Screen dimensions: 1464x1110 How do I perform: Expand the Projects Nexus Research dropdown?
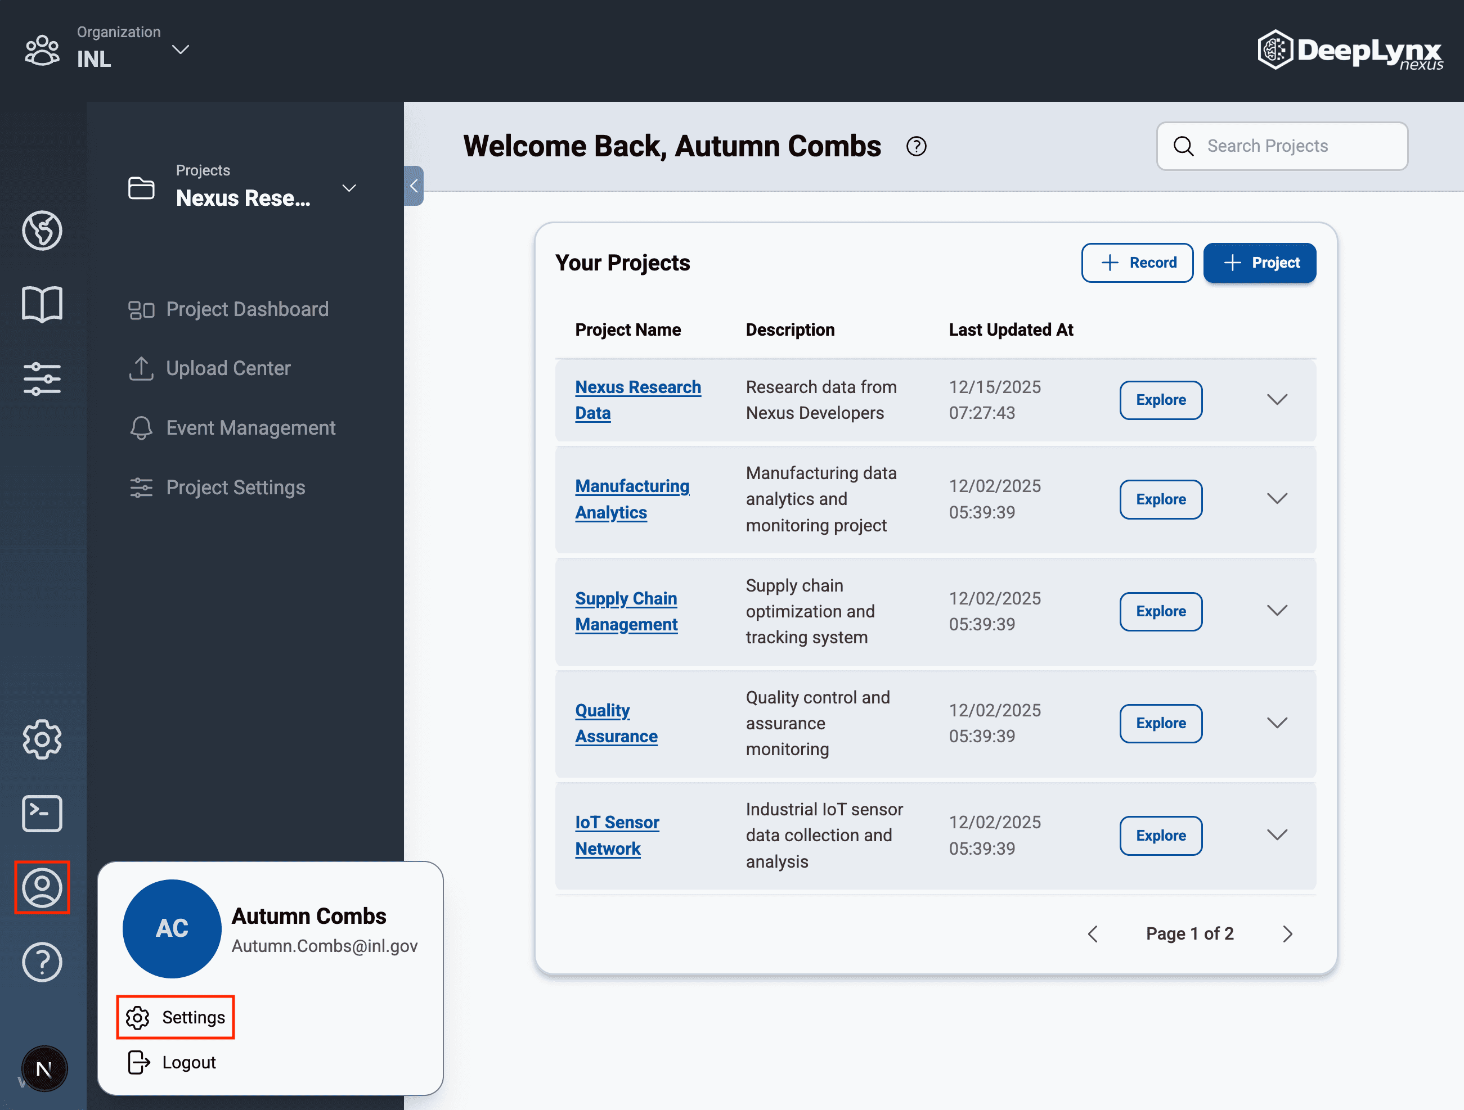point(349,188)
